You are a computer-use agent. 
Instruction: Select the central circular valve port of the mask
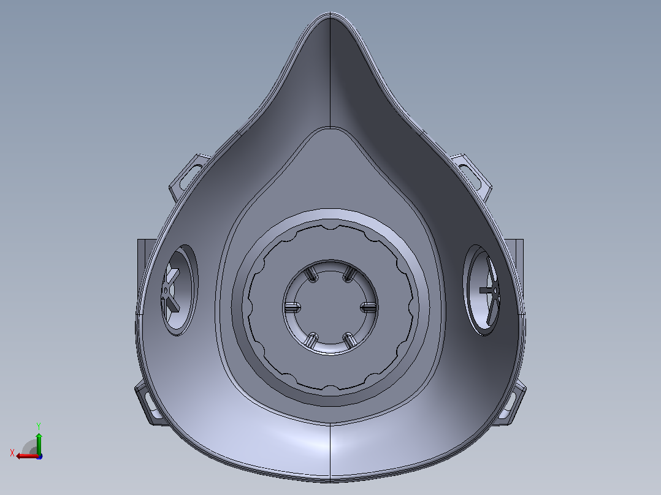(x=330, y=308)
